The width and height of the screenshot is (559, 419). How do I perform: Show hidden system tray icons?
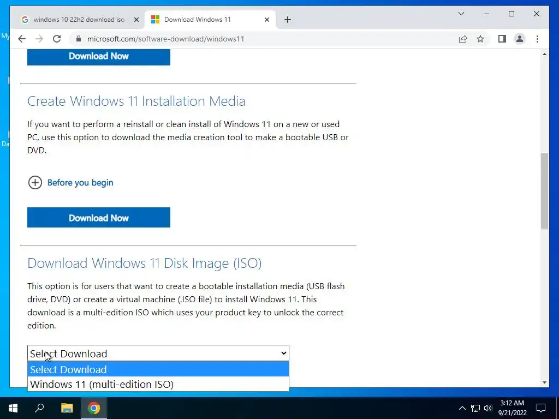tap(462, 408)
